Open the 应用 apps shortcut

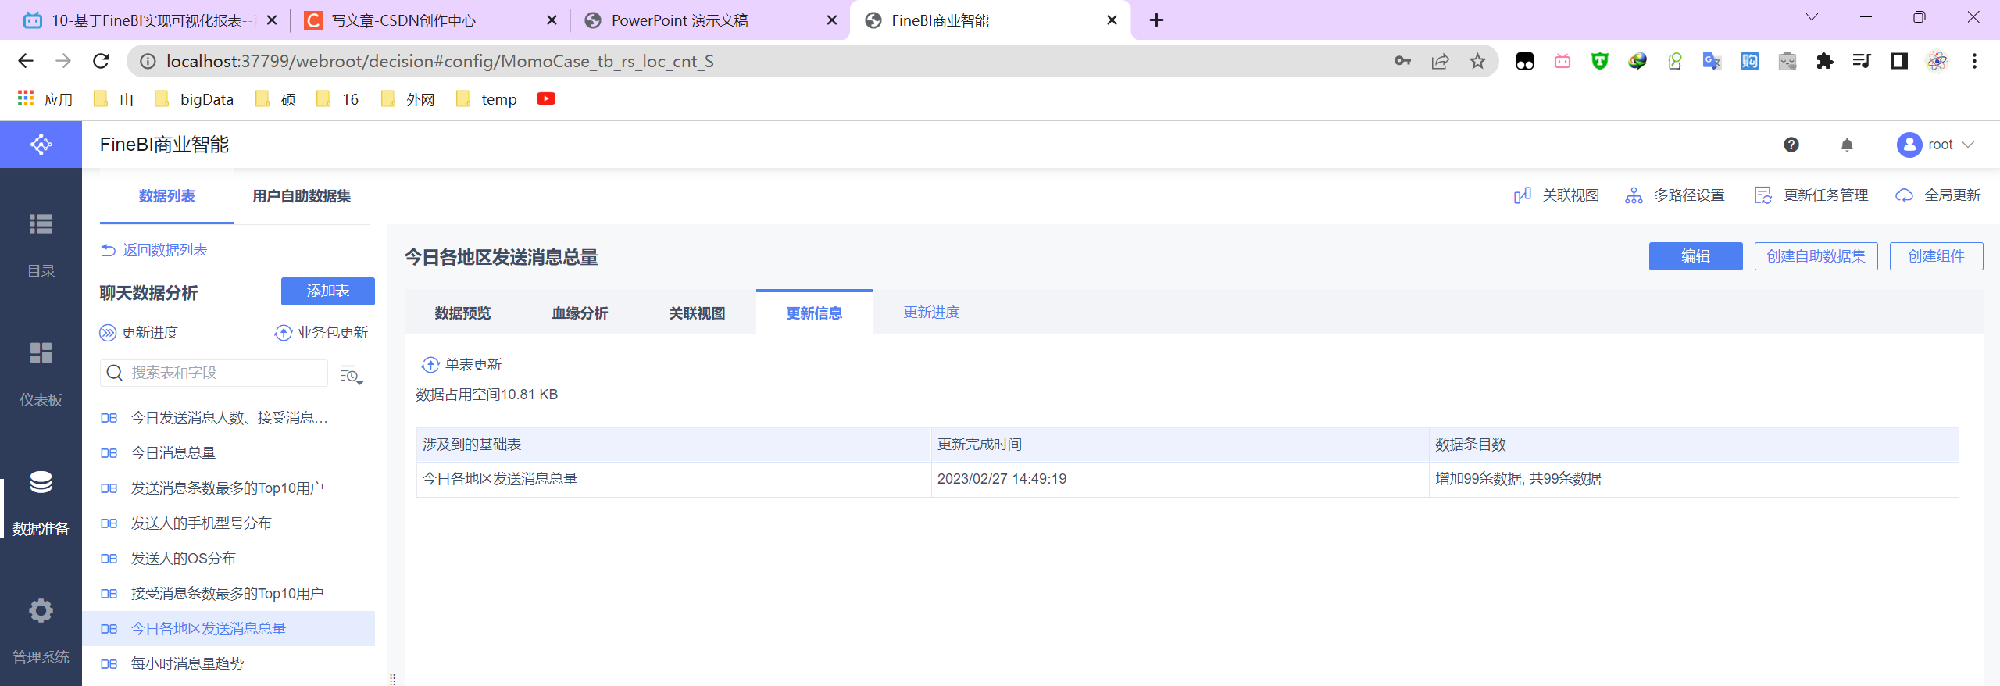pos(45,99)
